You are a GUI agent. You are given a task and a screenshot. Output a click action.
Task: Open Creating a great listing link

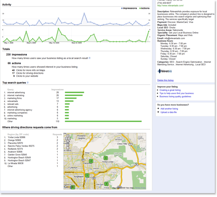[x=170, y=90]
